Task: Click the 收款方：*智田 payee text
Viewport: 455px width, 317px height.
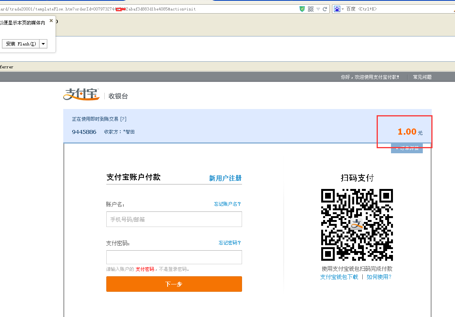Action: [119, 132]
